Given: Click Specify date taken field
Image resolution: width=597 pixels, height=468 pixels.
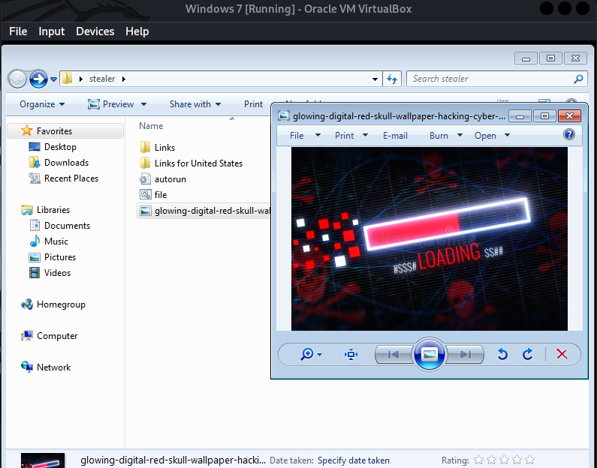Looking at the screenshot, I should 354,460.
